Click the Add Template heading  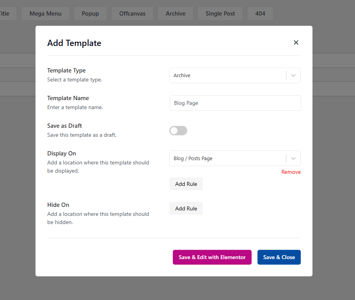click(x=74, y=43)
